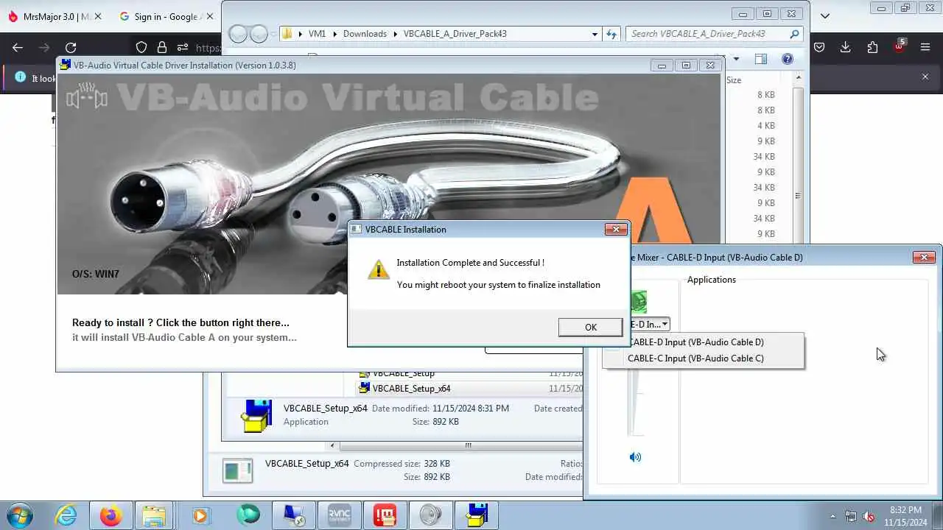Image resolution: width=943 pixels, height=530 pixels.
Task: Confirm installation dialog with OK
Action: click(x=590, y=327)
